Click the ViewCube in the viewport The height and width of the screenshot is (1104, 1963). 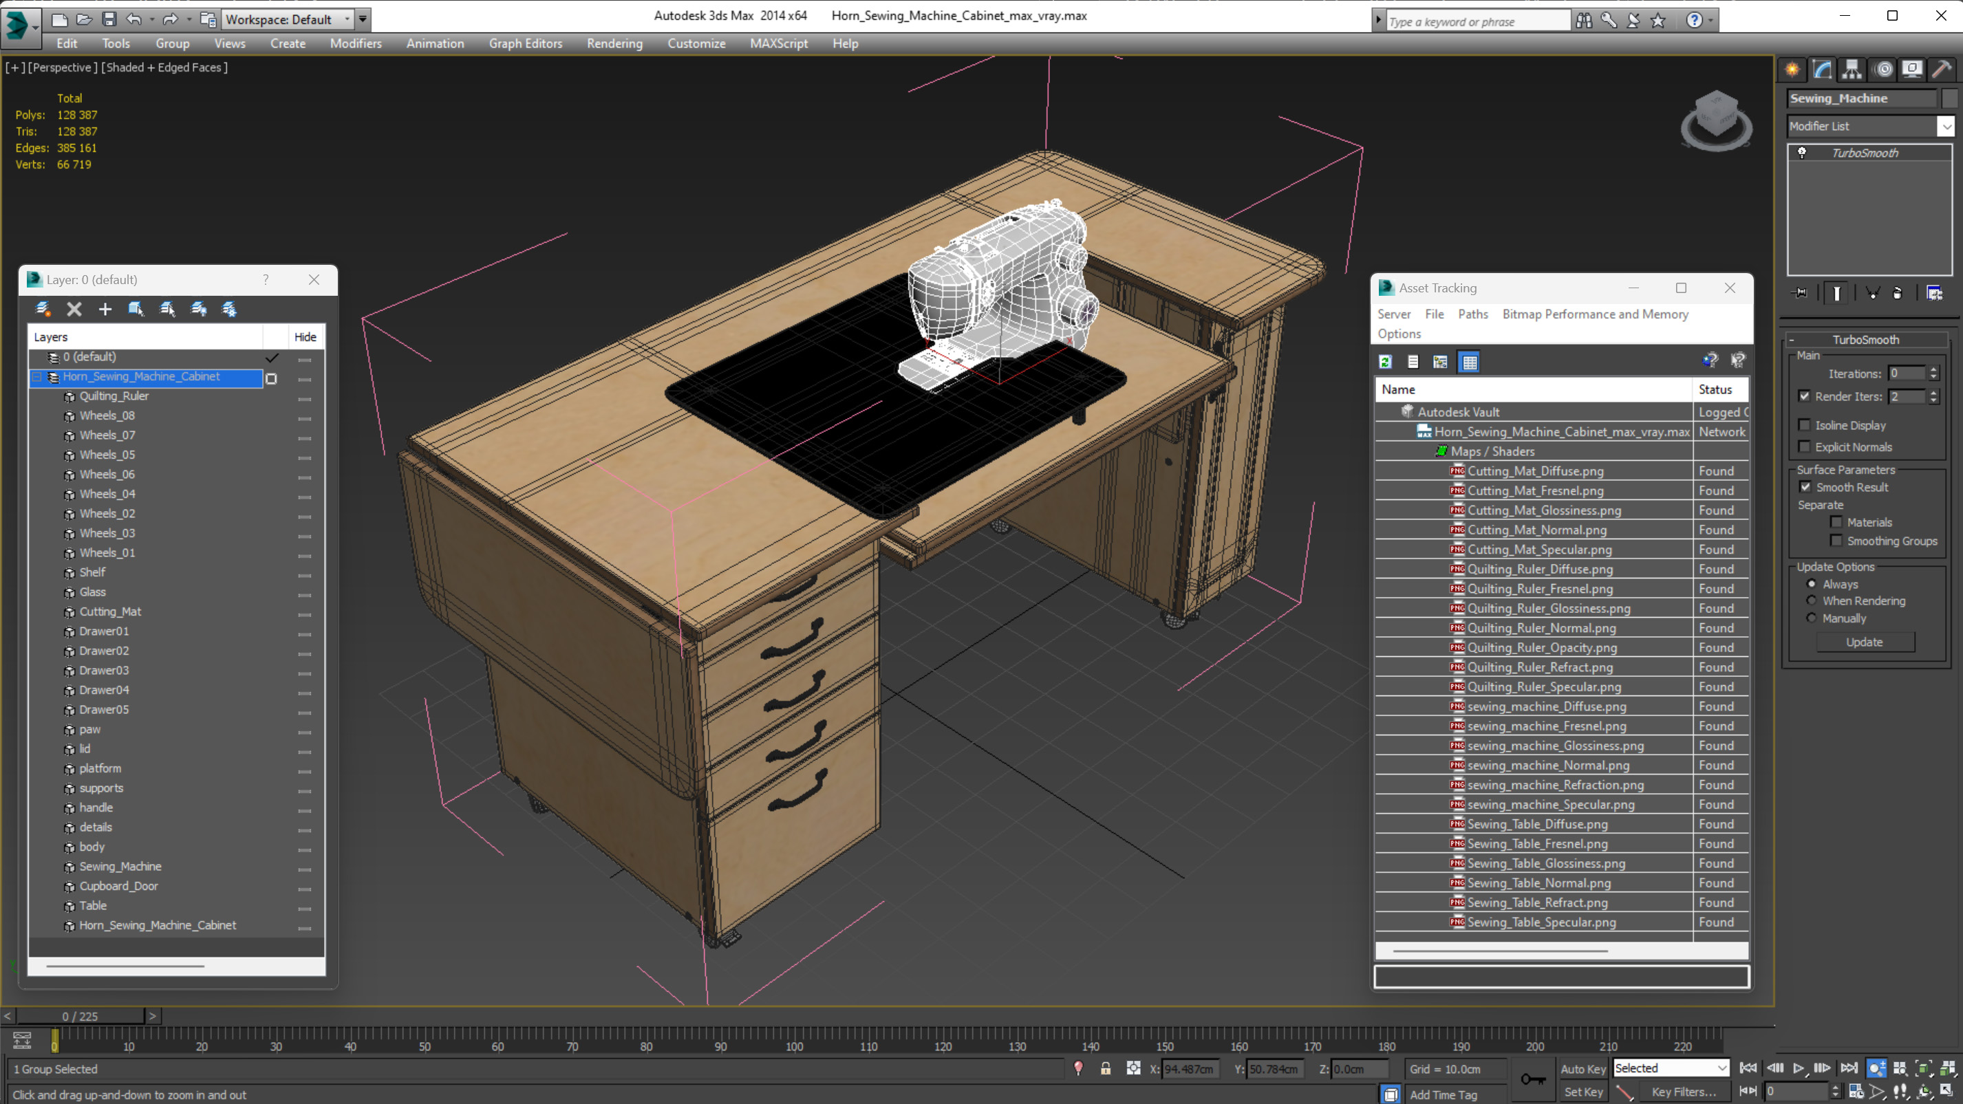[1715, 120]
